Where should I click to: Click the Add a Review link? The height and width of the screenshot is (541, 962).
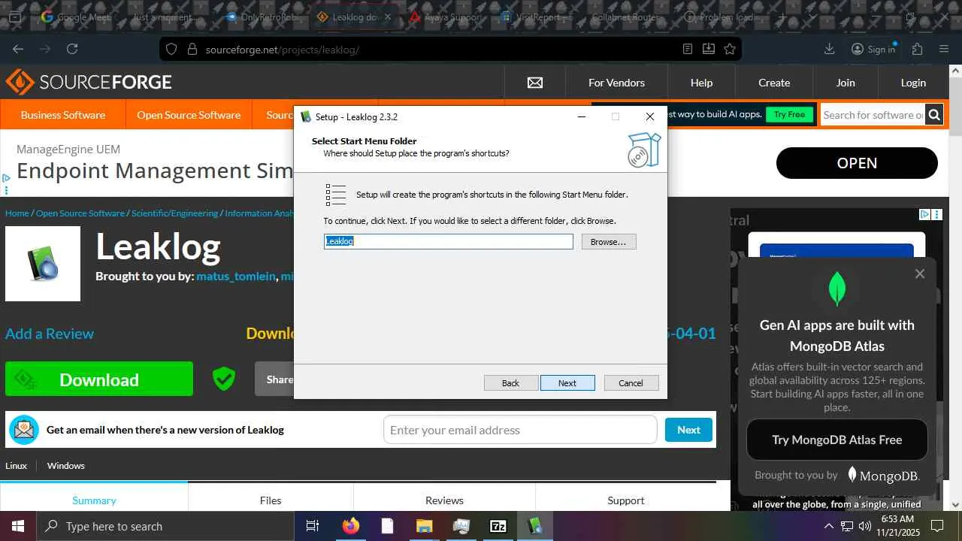50,334
